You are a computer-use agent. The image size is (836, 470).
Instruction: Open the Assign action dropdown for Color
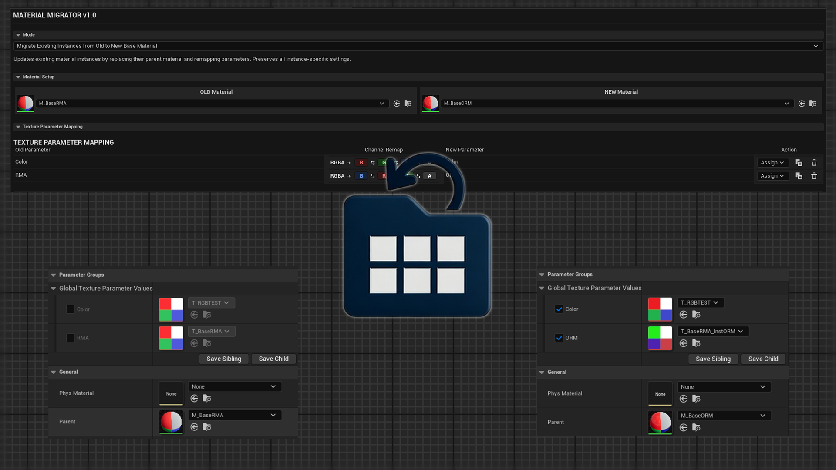772,163
